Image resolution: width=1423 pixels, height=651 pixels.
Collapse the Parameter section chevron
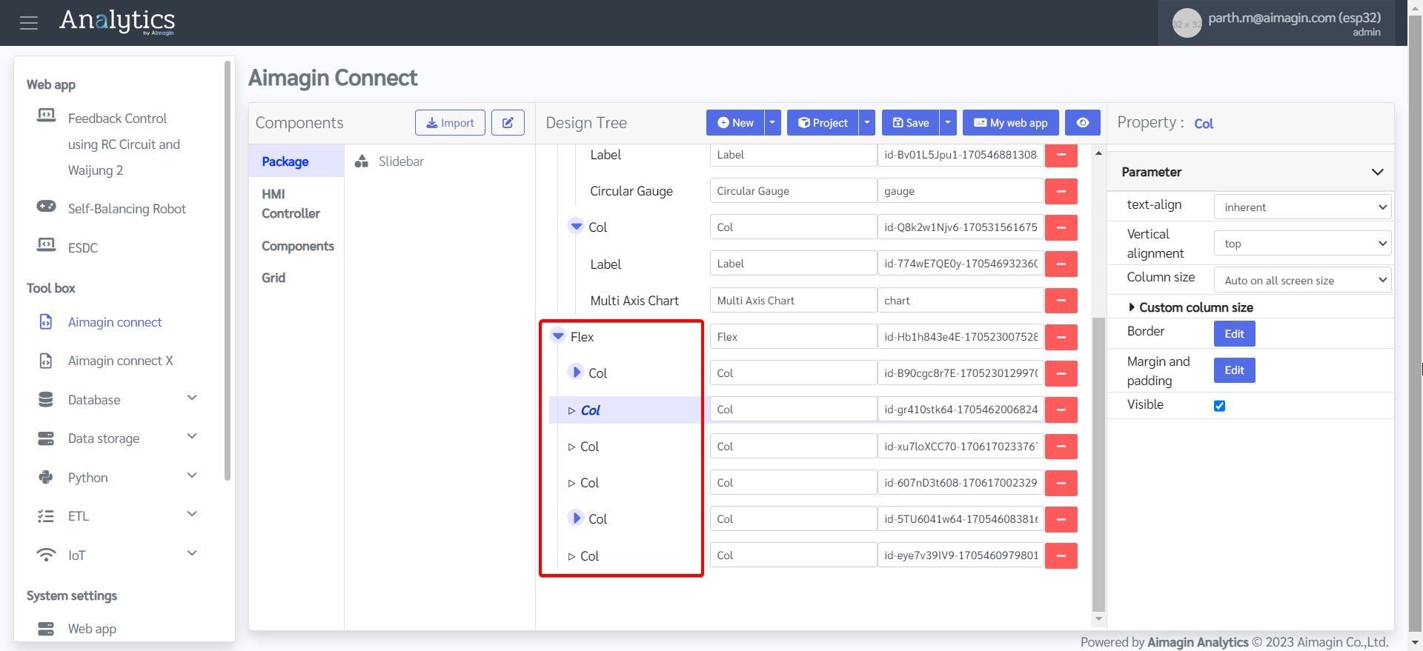point(1377,172)
